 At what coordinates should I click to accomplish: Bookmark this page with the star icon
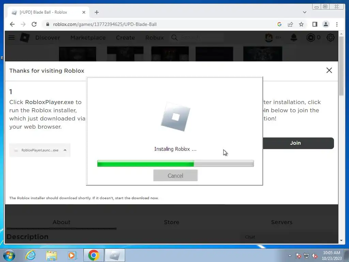tap(301, 24)
